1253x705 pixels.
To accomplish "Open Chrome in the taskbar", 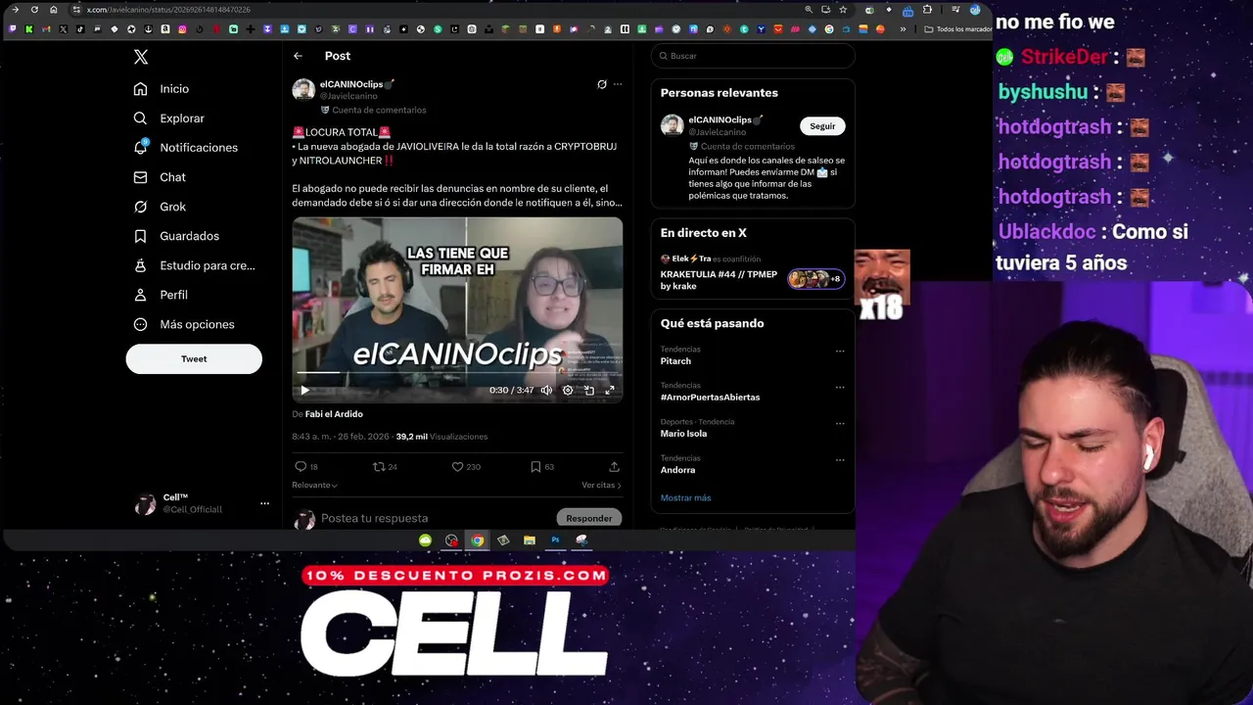I will click(477, 540).
